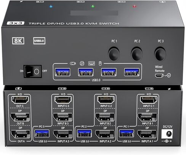Click the USB3.0 badge on front panel
Image resolution: width=186 pixels, height=155 pixels.
click(x=39, y=41)
